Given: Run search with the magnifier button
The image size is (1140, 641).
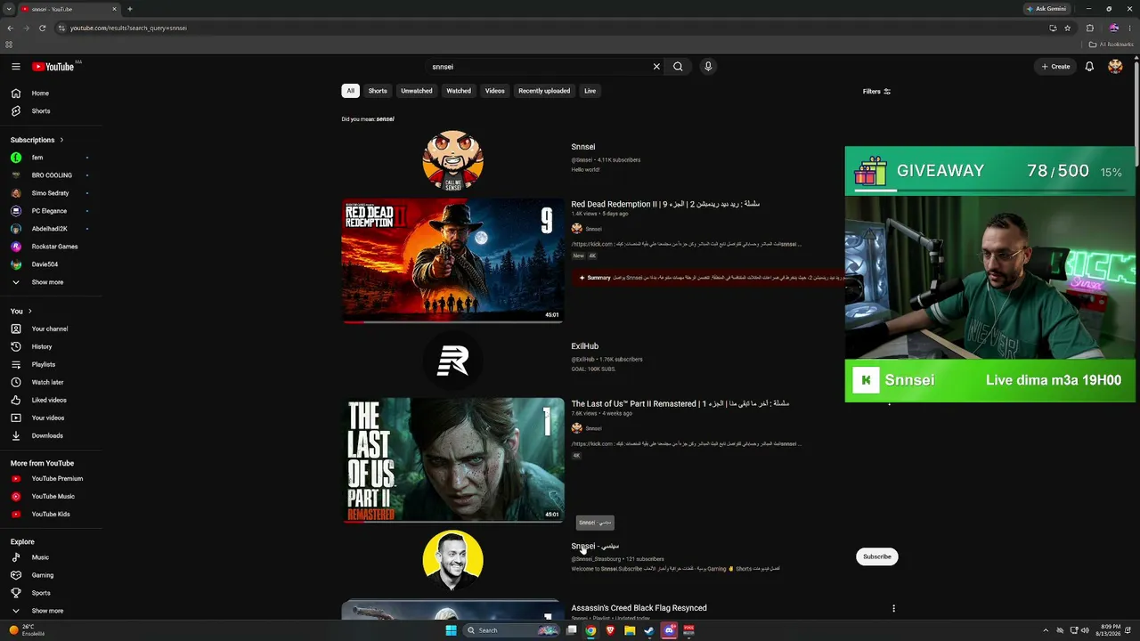Looking at the screenshot, I should (x=678, y=67).
